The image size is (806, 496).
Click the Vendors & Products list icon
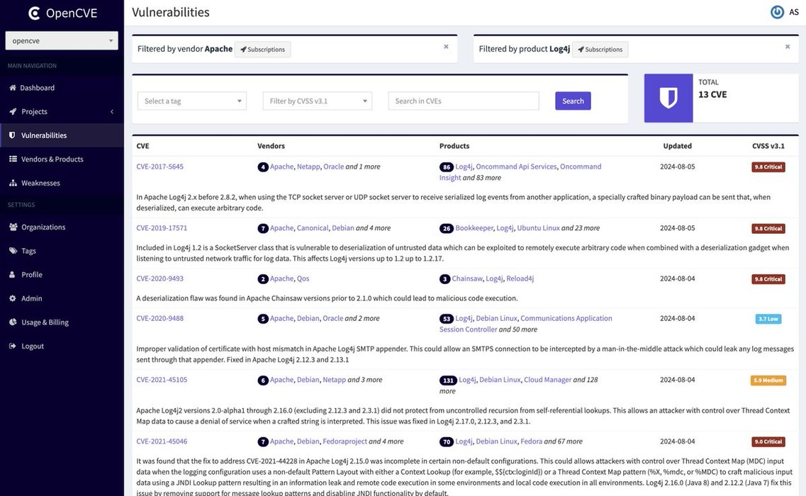tap(13, 159)
